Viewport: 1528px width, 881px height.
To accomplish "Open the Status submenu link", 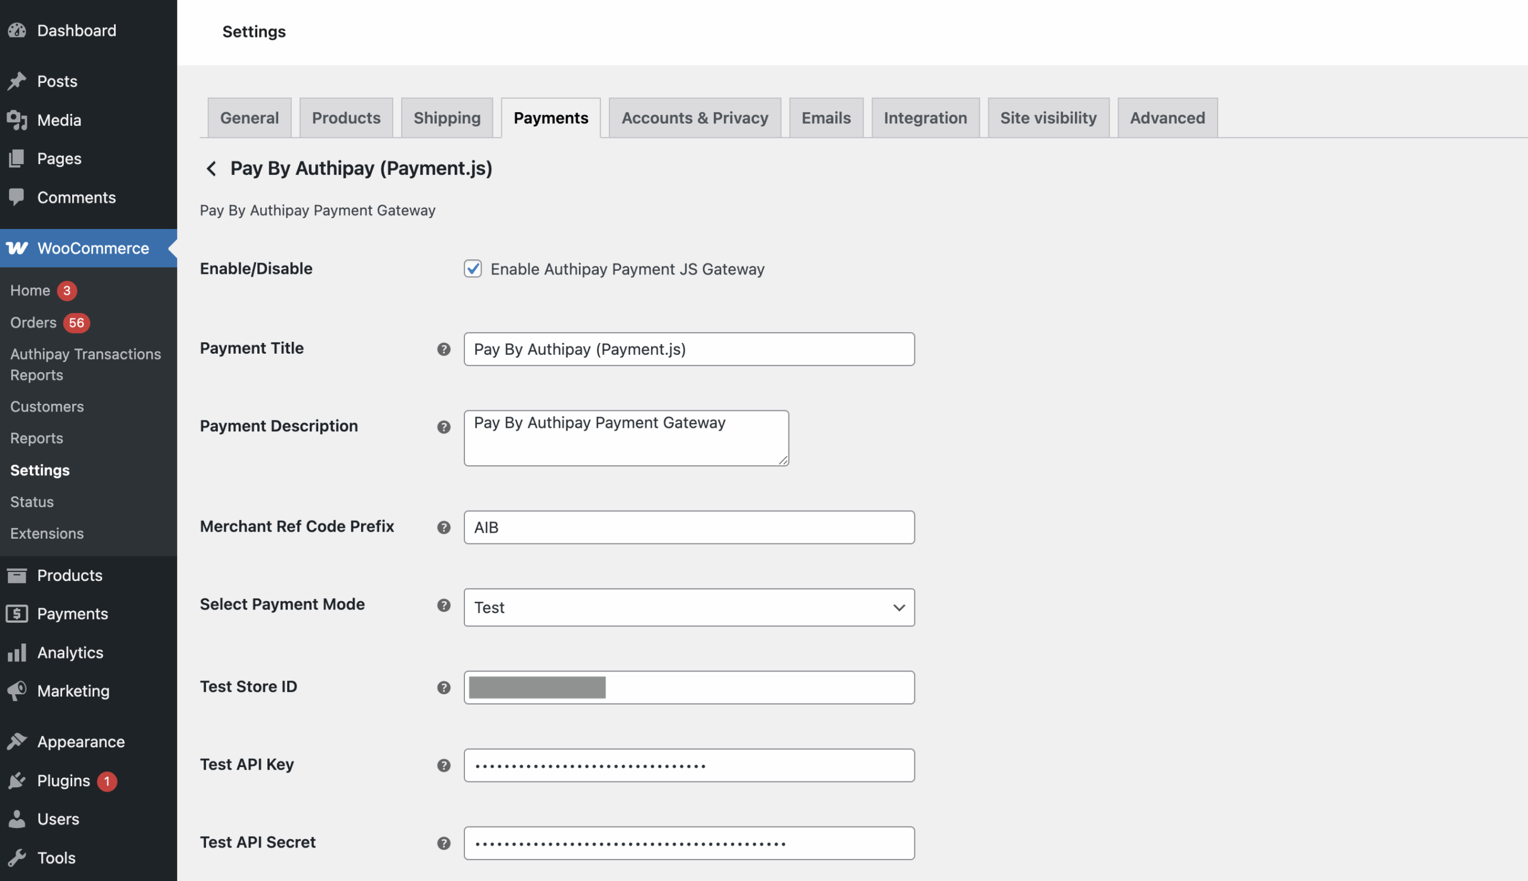I will coord(32,502).
